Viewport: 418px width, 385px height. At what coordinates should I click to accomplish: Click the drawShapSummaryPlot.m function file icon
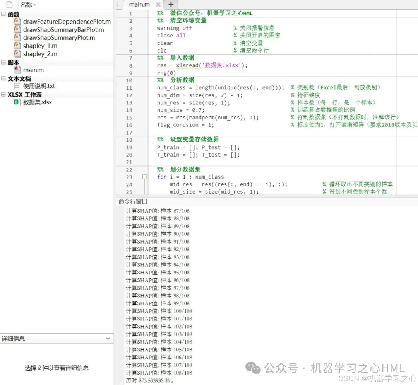(x=17, y=37)
